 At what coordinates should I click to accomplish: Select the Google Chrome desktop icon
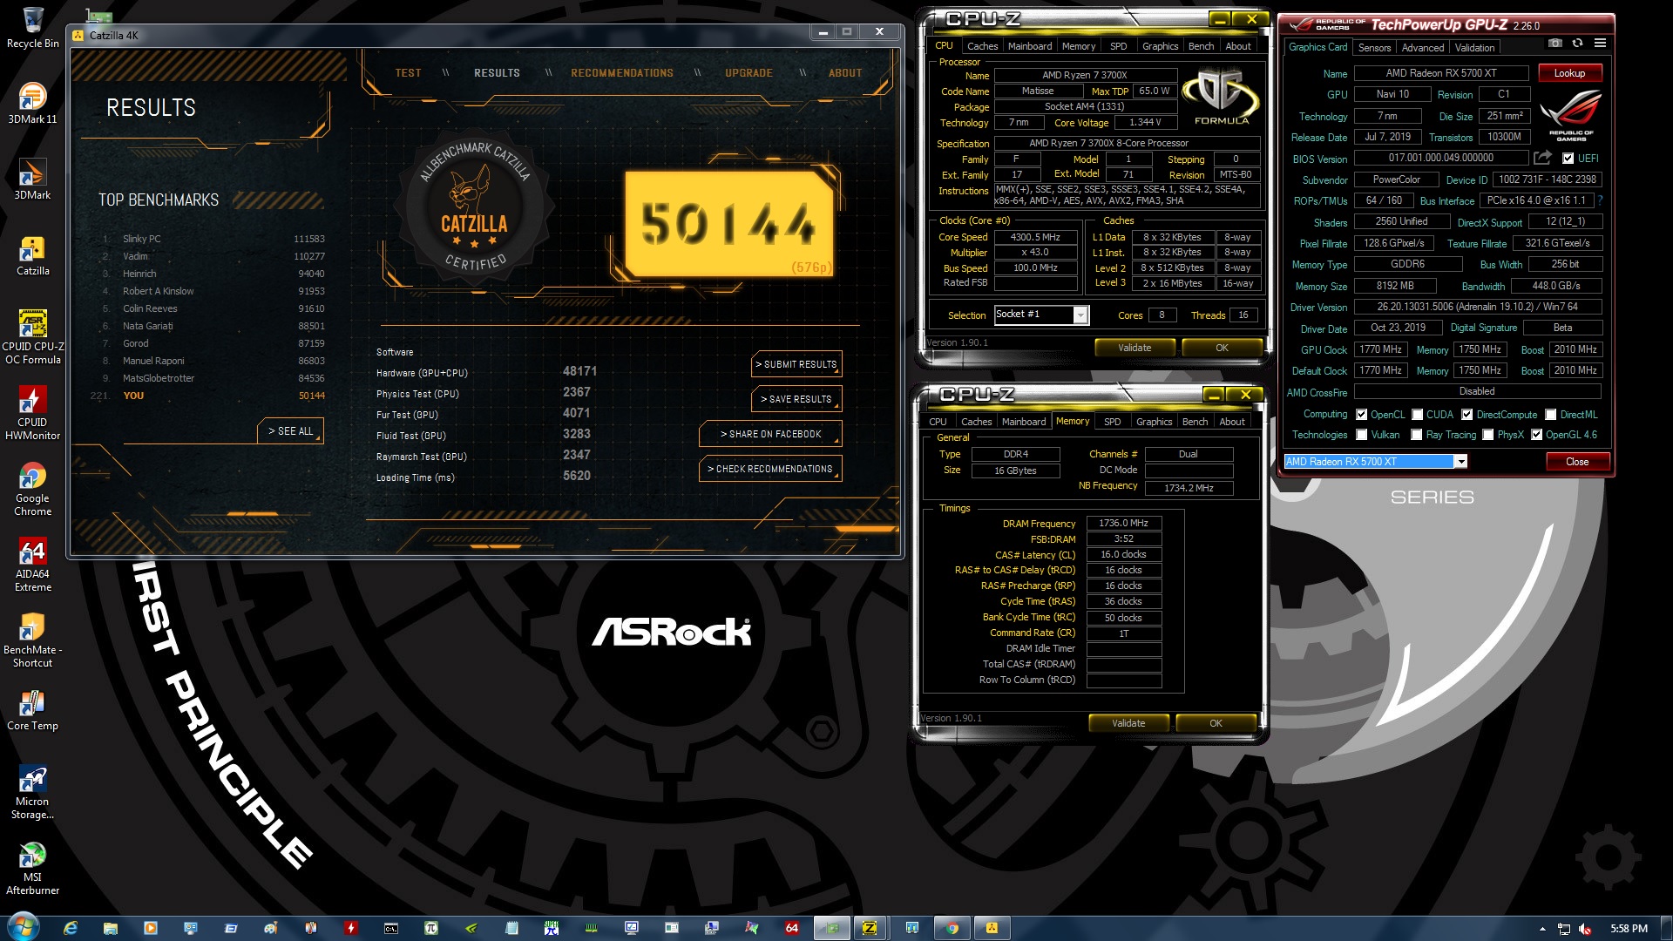point(33,489)
